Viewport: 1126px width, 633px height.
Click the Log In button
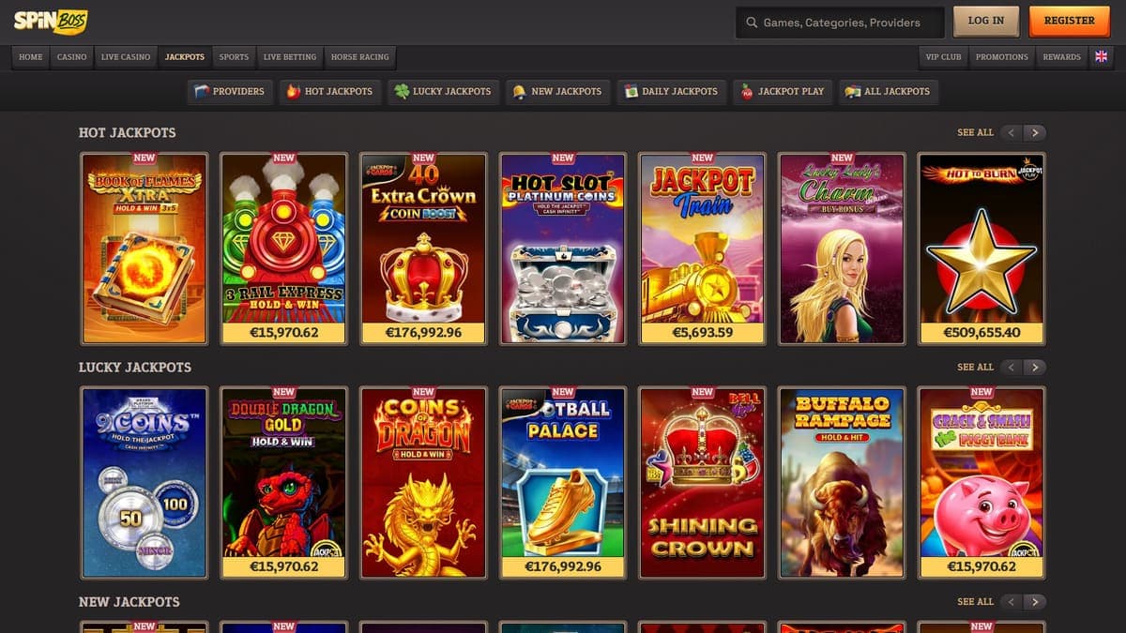pyautogui.click(x=986, y=21)
